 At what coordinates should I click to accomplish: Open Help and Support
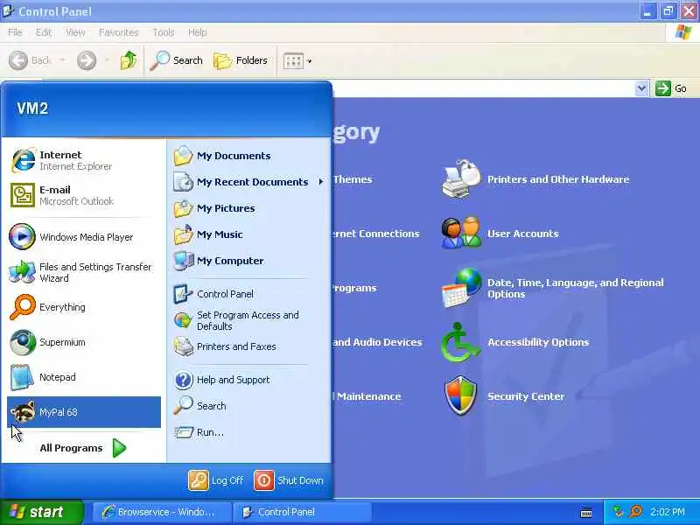pos(248,380)
